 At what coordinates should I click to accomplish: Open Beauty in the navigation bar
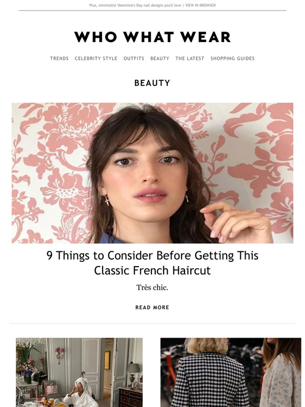pyautogui.click(x=160, y=58)
